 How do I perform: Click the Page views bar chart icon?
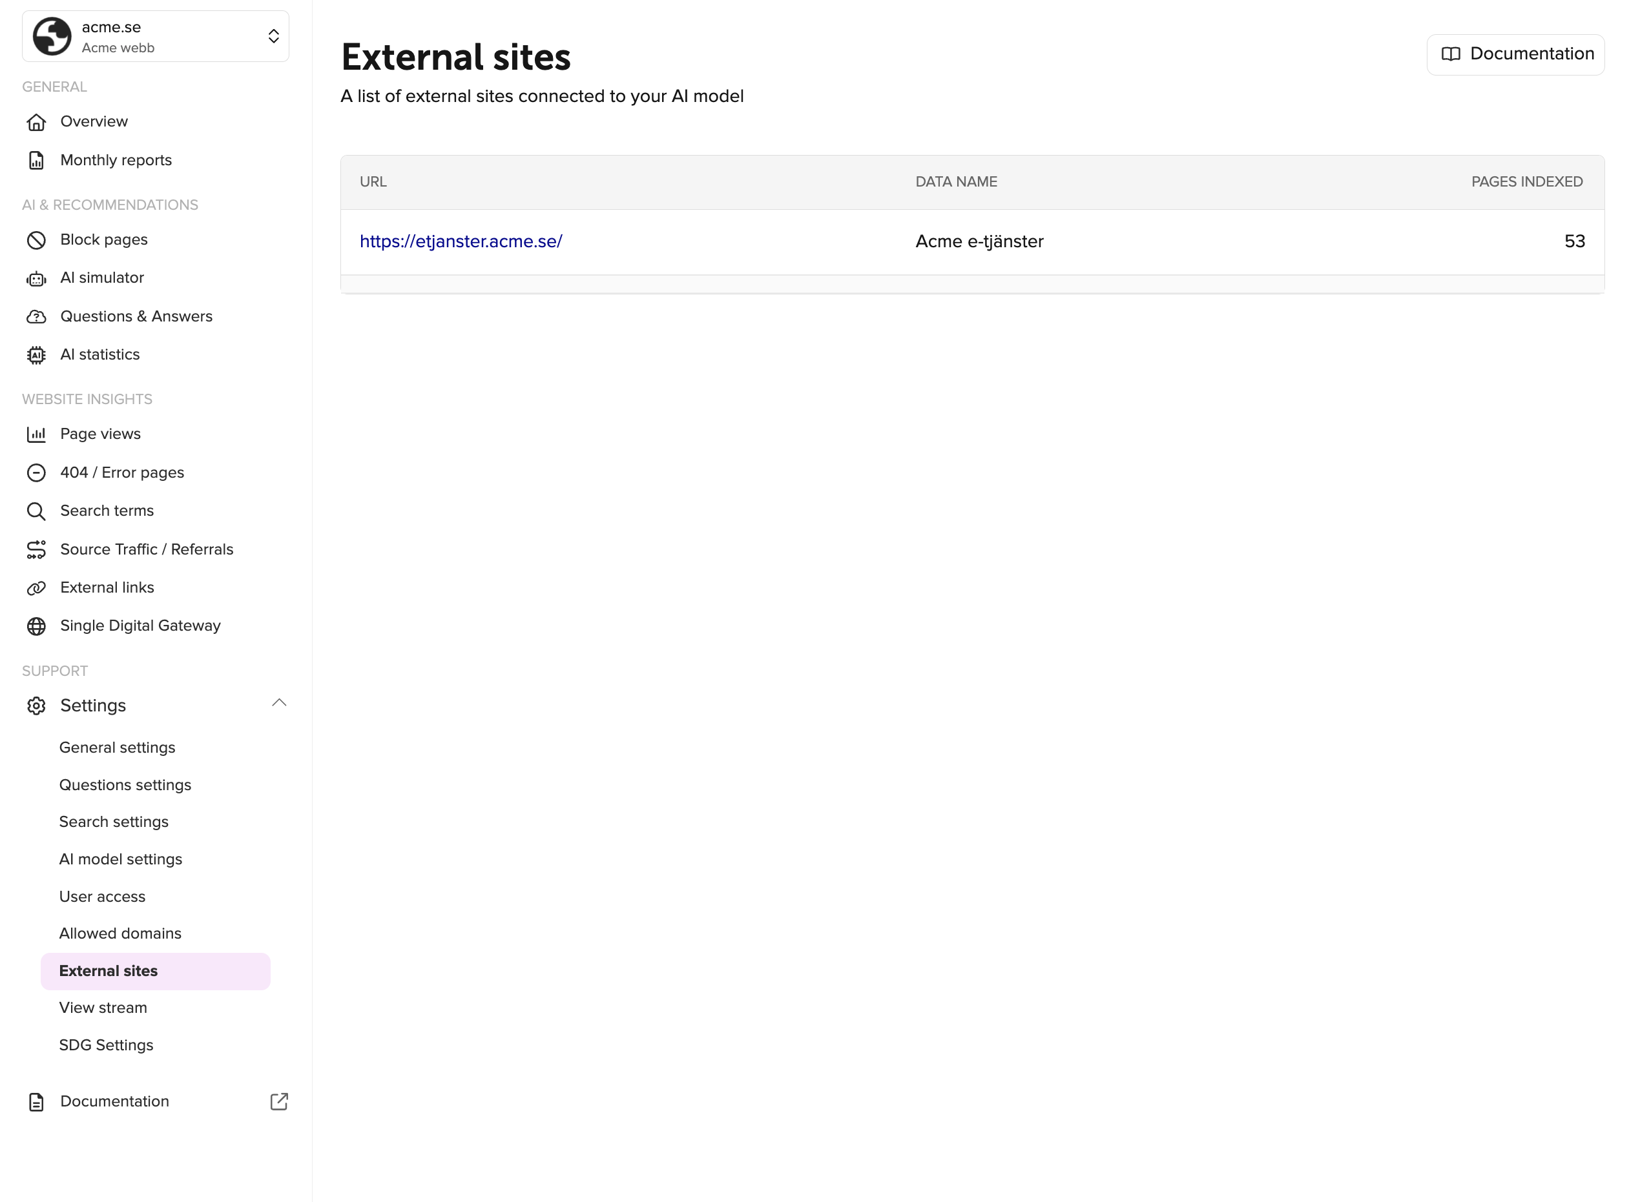point(36,434)
